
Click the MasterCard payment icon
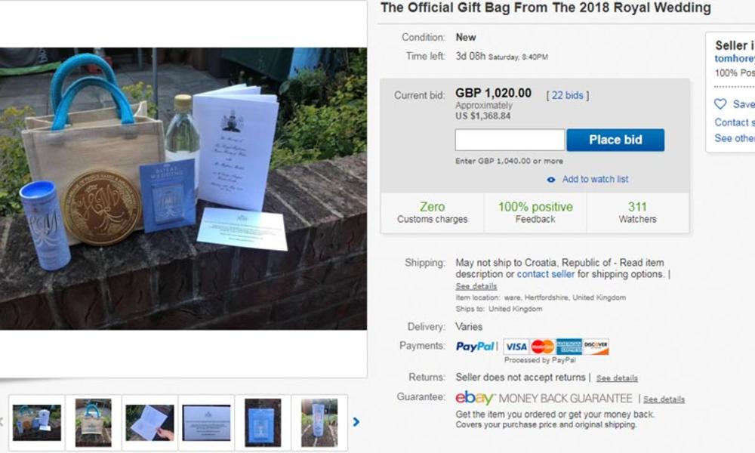(542, 347)
